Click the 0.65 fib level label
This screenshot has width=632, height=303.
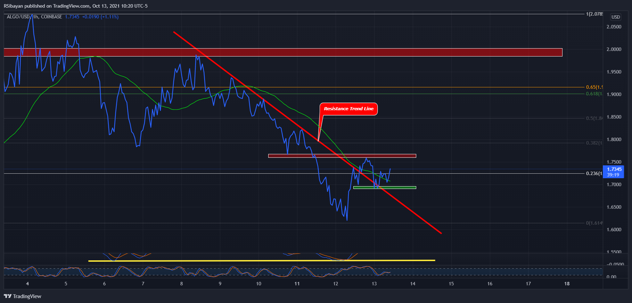(594, 87)
